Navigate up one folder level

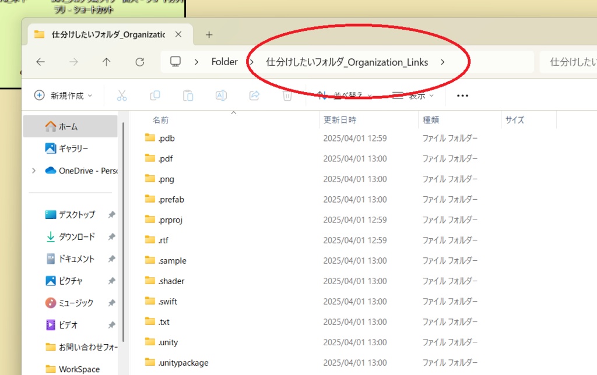point(107,62)
